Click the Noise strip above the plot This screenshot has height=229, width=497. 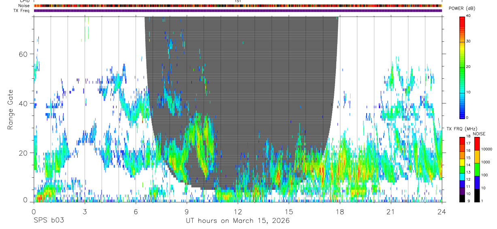[238, 6]
